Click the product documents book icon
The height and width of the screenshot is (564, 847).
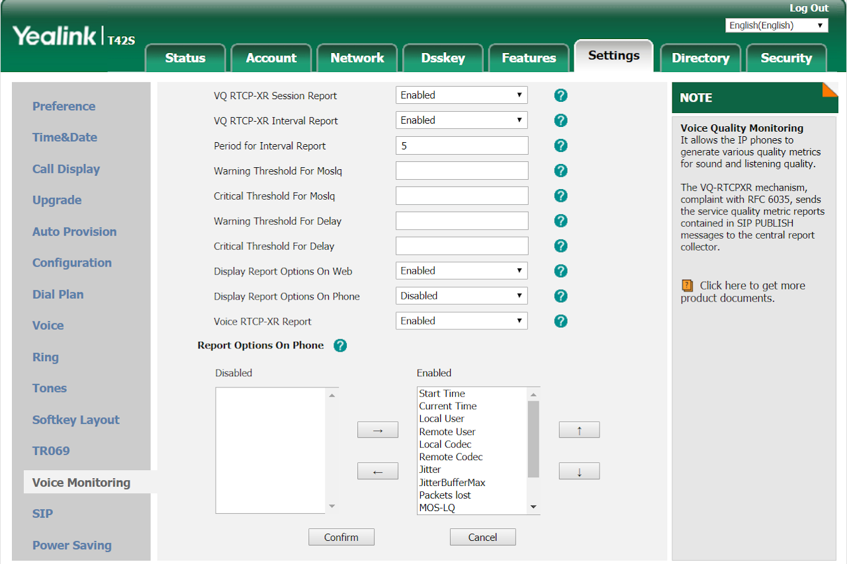click(x=688, y=286)
